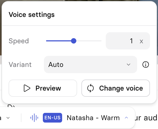This screenshot has width=158, height=129.
Task: Select the Natasha - Warm voice label
Action: tap(93, 118)
